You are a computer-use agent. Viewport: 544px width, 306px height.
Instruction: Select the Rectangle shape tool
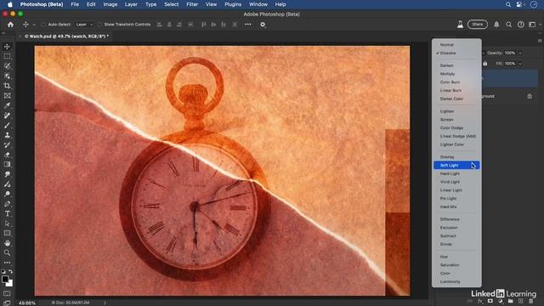7,233
